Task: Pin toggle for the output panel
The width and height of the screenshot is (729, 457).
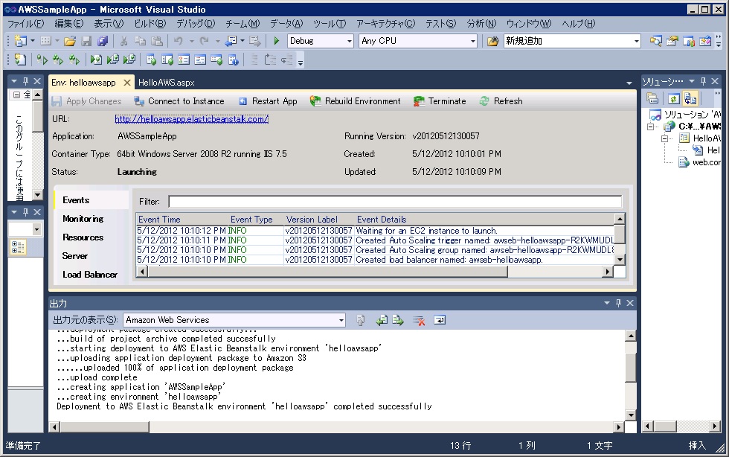Action: pos(618,303)
